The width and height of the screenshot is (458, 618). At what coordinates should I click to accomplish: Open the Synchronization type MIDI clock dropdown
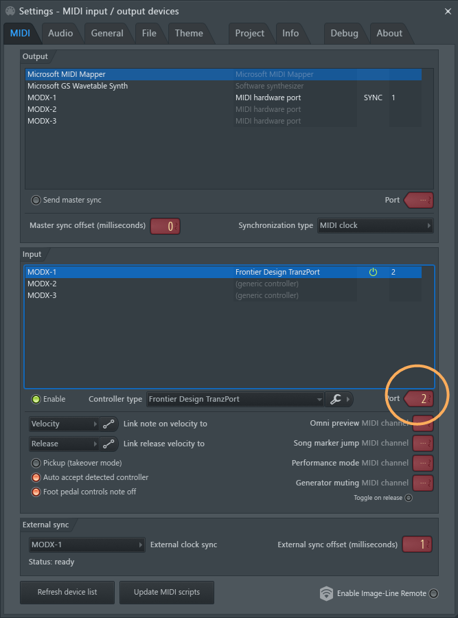pos(375,225)
